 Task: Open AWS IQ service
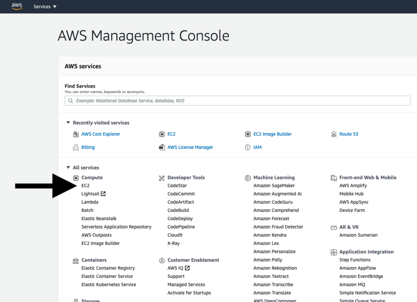(x=175, y=268)
